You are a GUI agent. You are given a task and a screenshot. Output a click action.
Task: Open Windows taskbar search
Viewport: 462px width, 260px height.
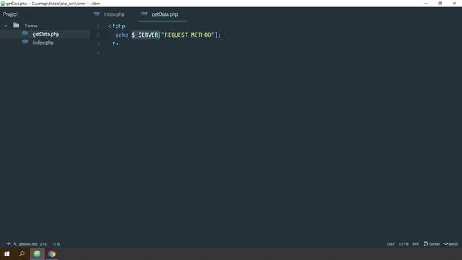click(x=22, y=253)
